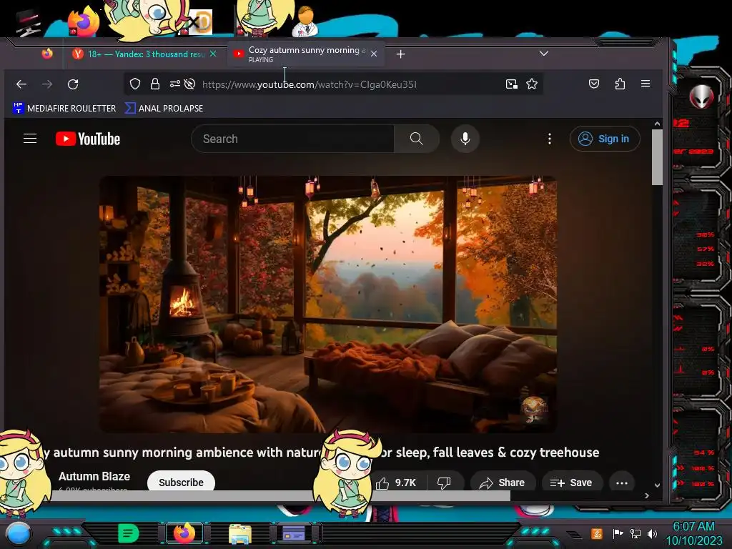Search with voice microphone button
Image resolution: width=732 pixels, height=549 pixels.
(x=465, y=139)
